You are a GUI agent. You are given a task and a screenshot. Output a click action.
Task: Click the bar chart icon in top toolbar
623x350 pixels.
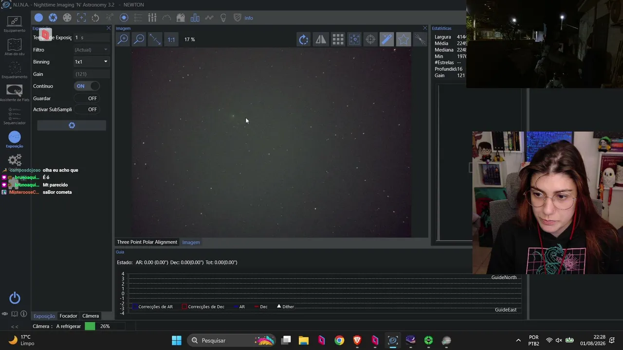pos(195,18)
